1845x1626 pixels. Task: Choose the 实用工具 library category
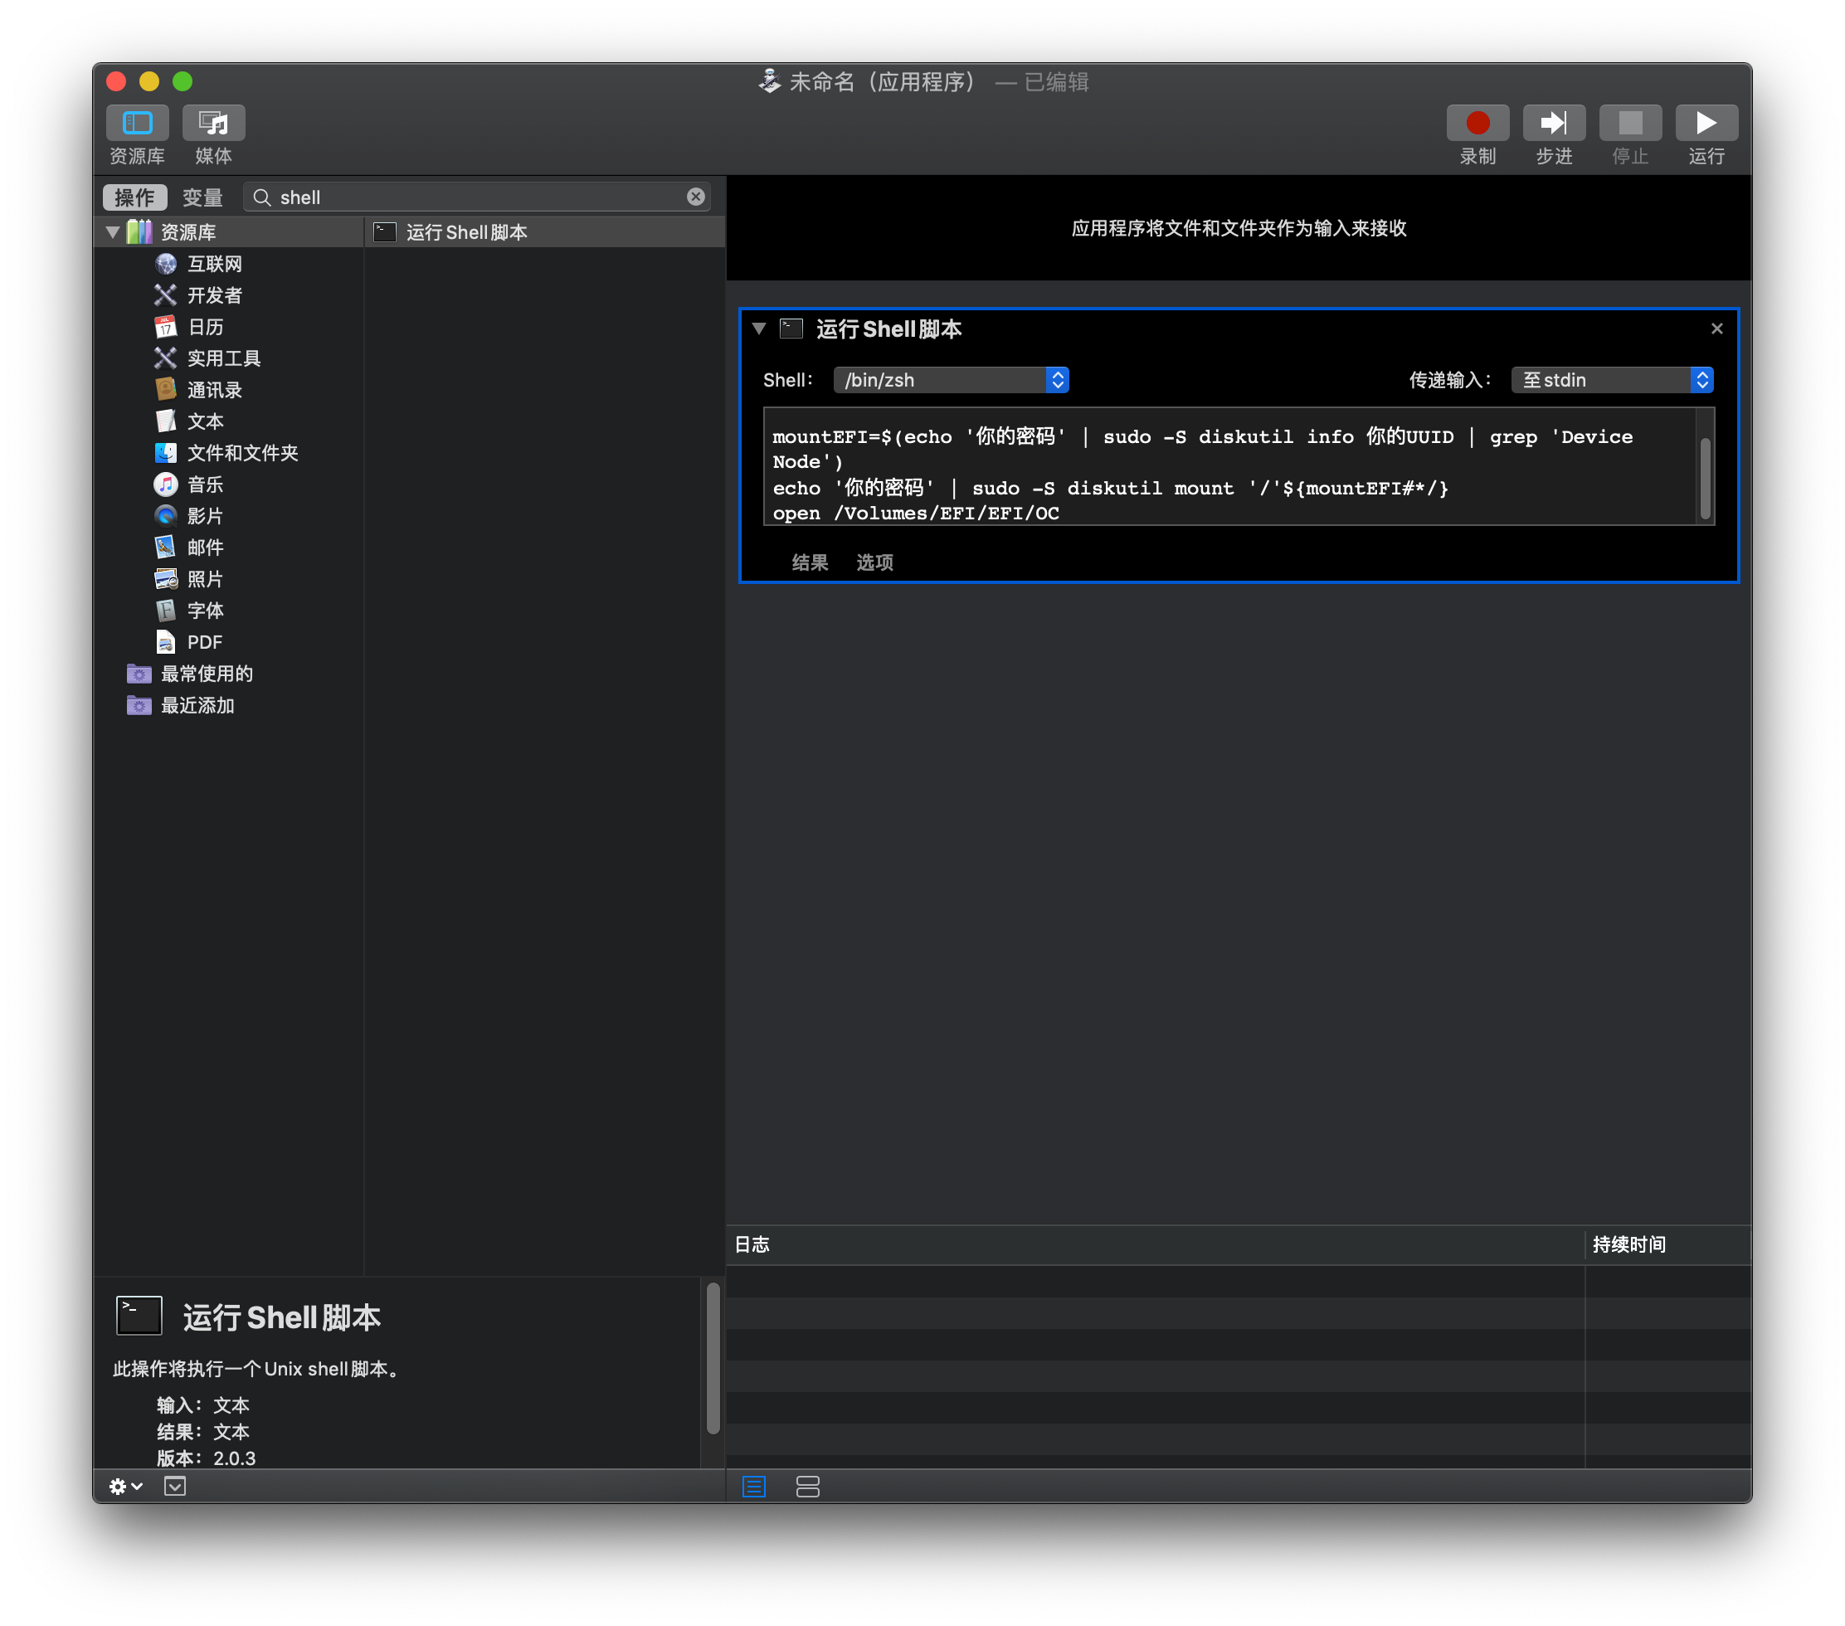223,358
